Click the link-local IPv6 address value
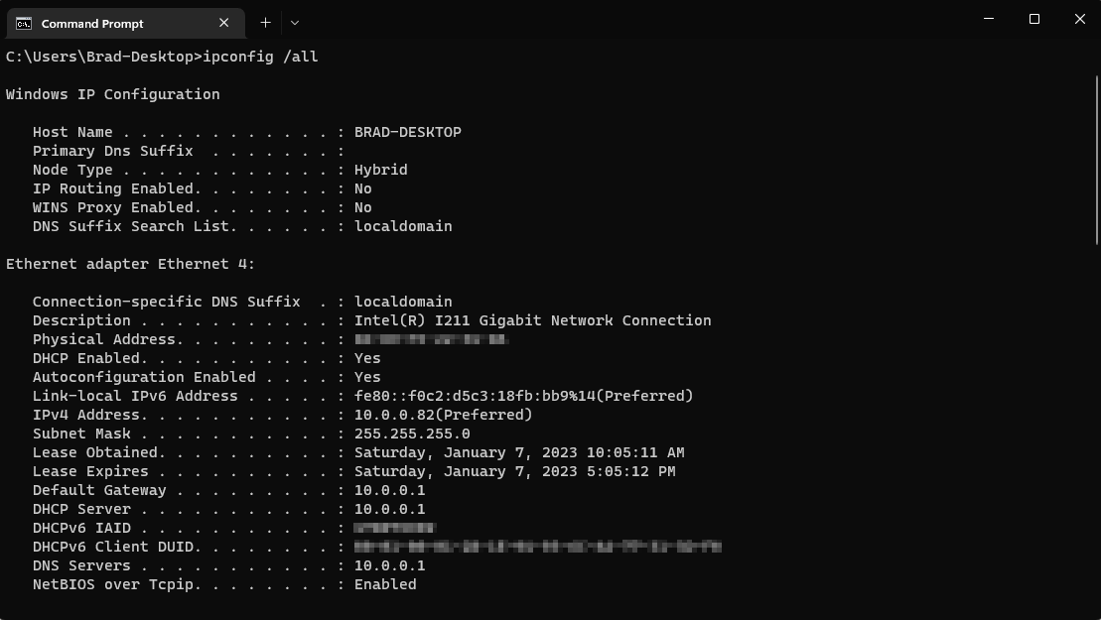This screenshot has width=1101, height=620. pos(524,396)
